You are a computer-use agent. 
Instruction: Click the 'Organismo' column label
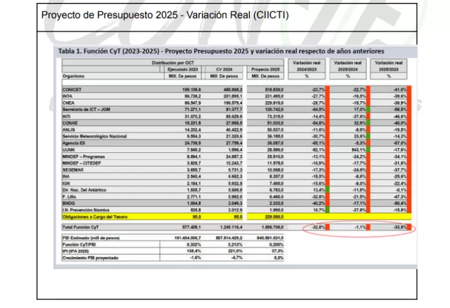point(73,76)
